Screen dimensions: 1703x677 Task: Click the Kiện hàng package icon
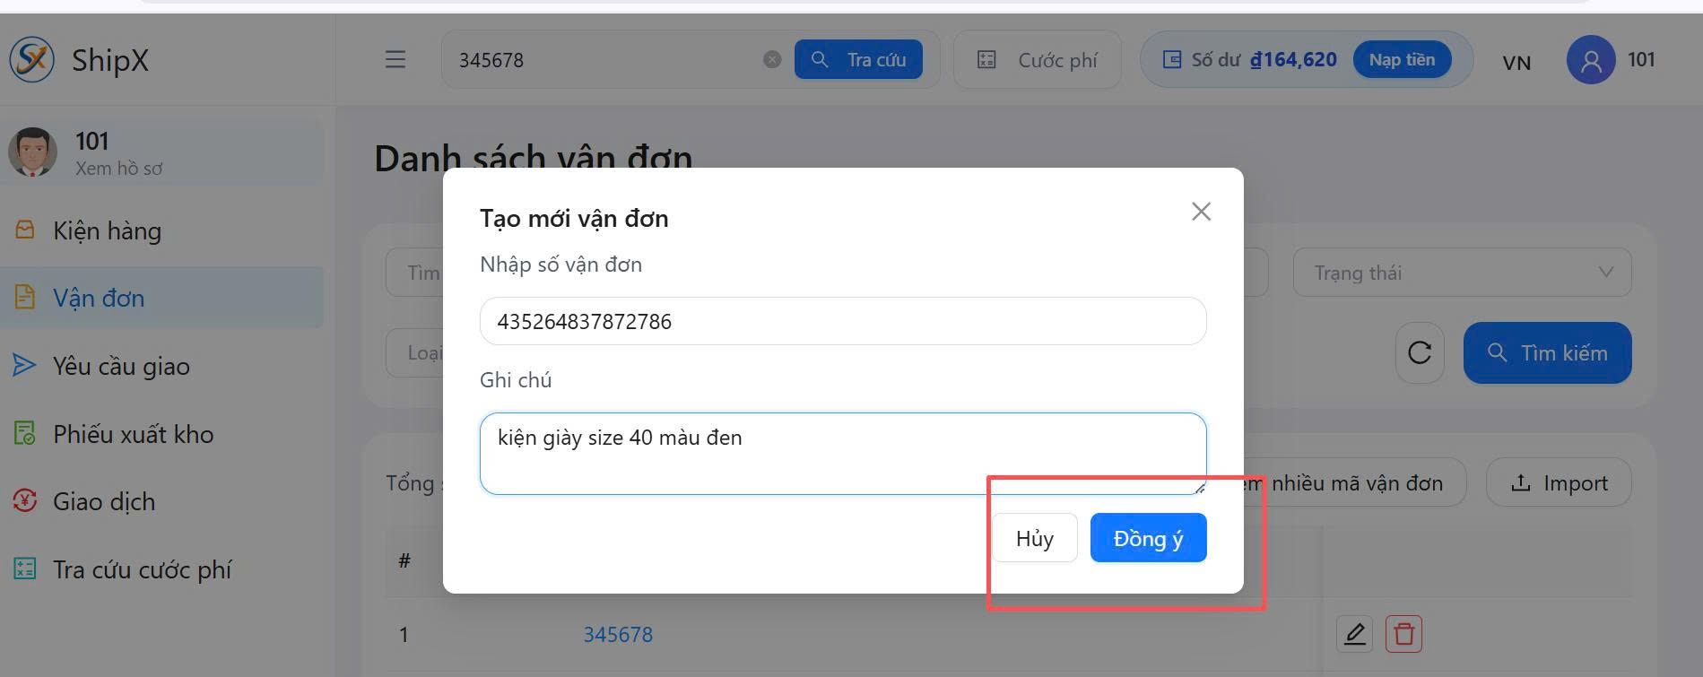[25, 230]
